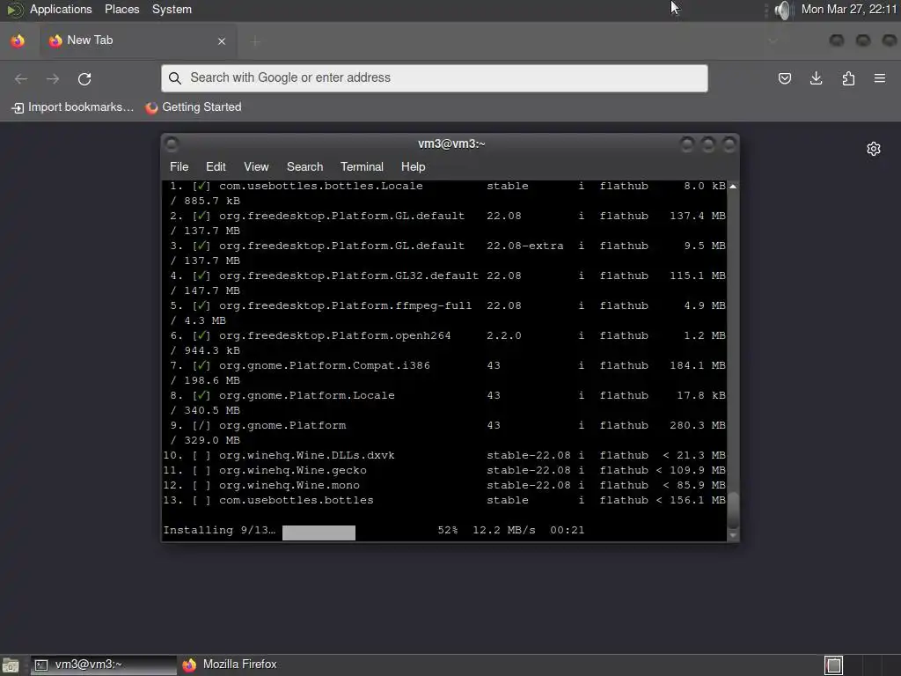Image resolution: width=901 pixels, height=676 pixels.
Task: Click the 2.2.0 version text
Action: coord(504,335)
